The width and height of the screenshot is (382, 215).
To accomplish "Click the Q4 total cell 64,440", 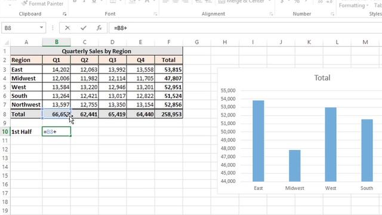I will 141,114.
